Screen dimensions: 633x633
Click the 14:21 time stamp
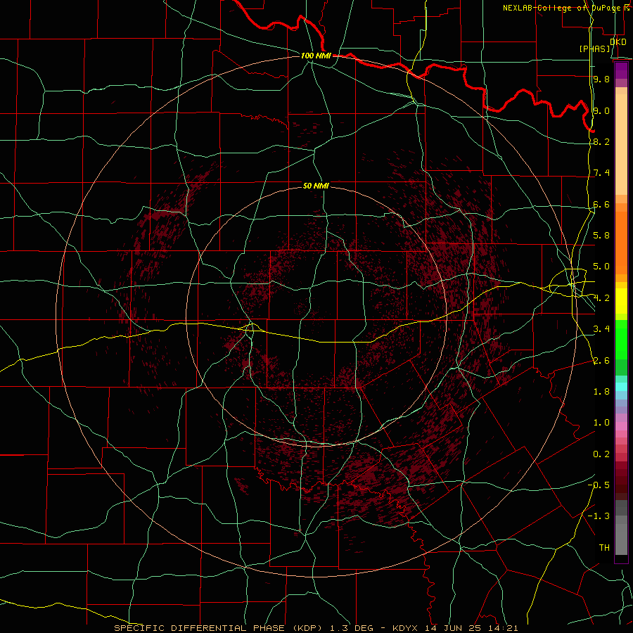[x=504, y=628]
